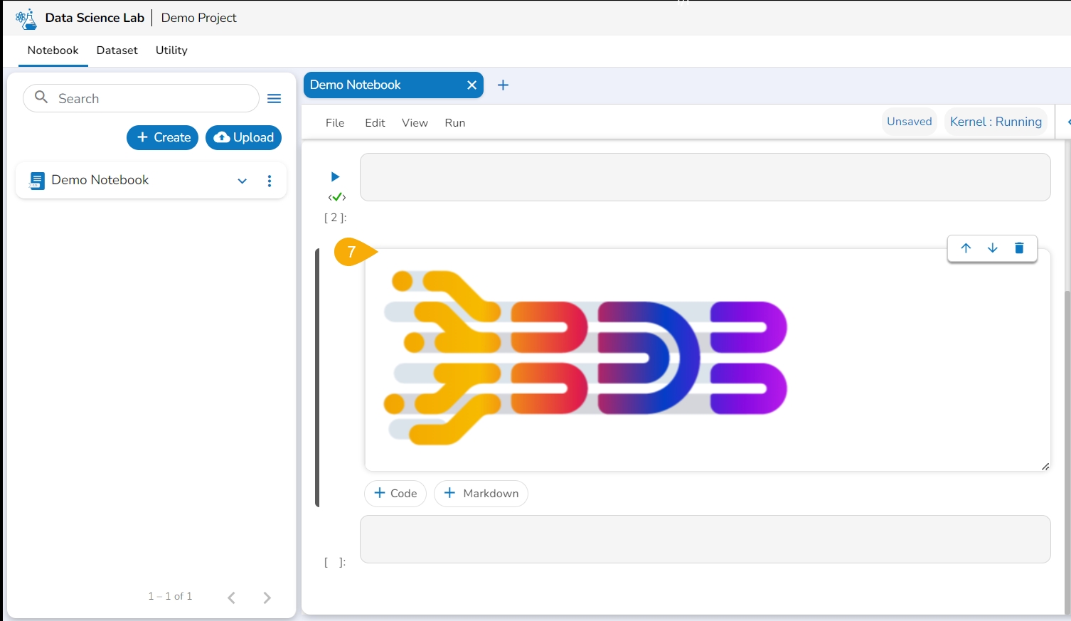Click the resize handle of the output cell

[x=1045, y=467]
